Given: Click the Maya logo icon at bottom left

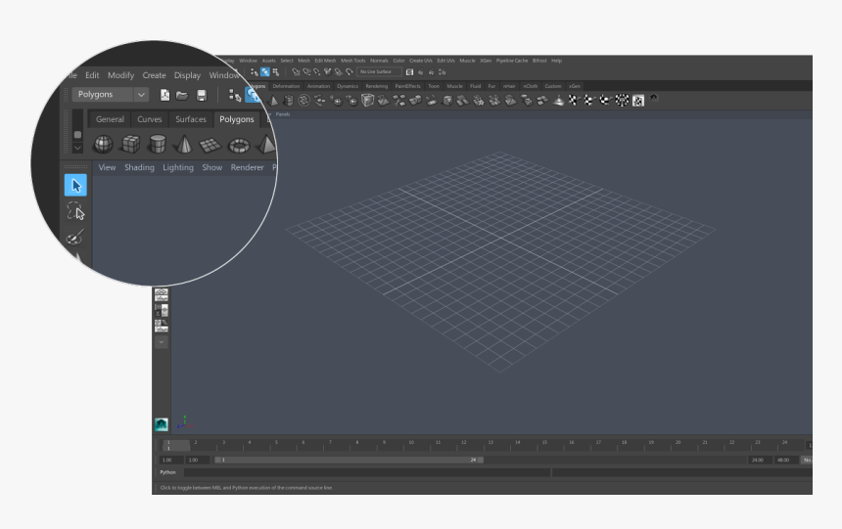Looking at the screenshot, I should [x=162, y=424].
